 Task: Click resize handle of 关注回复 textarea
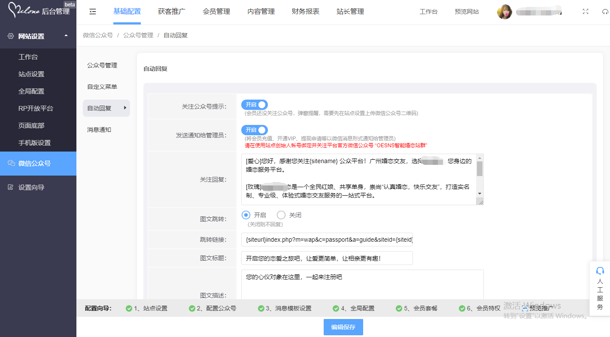tap(480, 202)
